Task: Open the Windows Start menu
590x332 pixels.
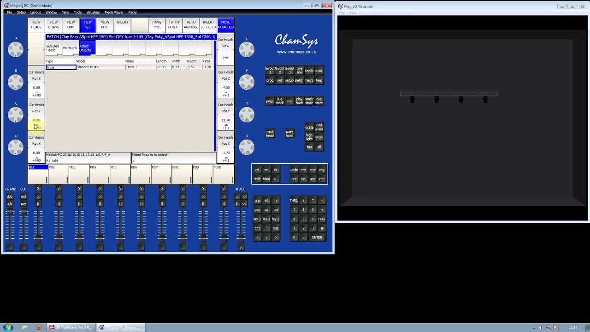Action: [x=8, y=327]
